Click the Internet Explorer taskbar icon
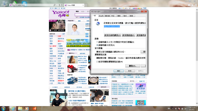Viewport: 198px width, 111px height. (x=13, y=109)
